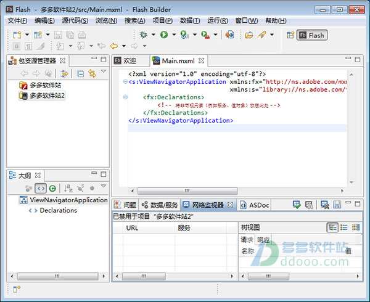Screen dimensions: 370x302
Task: Click the alphabetical sort icon in outline
Action: coord(67,188)
